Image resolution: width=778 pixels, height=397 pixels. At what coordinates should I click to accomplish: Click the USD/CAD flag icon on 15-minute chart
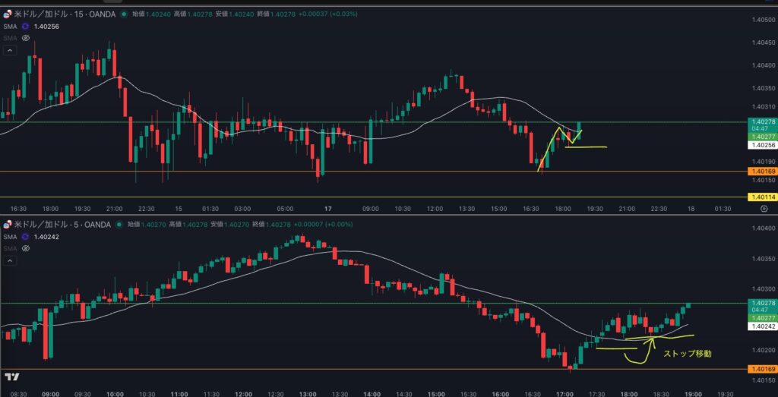pos(8,14)
